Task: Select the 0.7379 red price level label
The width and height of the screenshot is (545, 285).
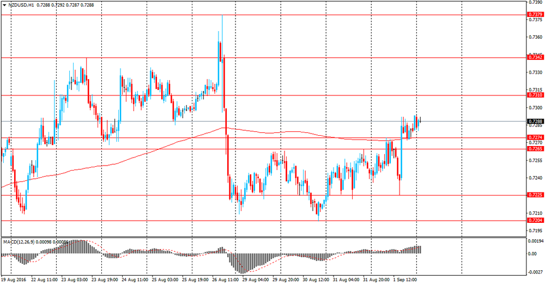Action: pos(535,15)
